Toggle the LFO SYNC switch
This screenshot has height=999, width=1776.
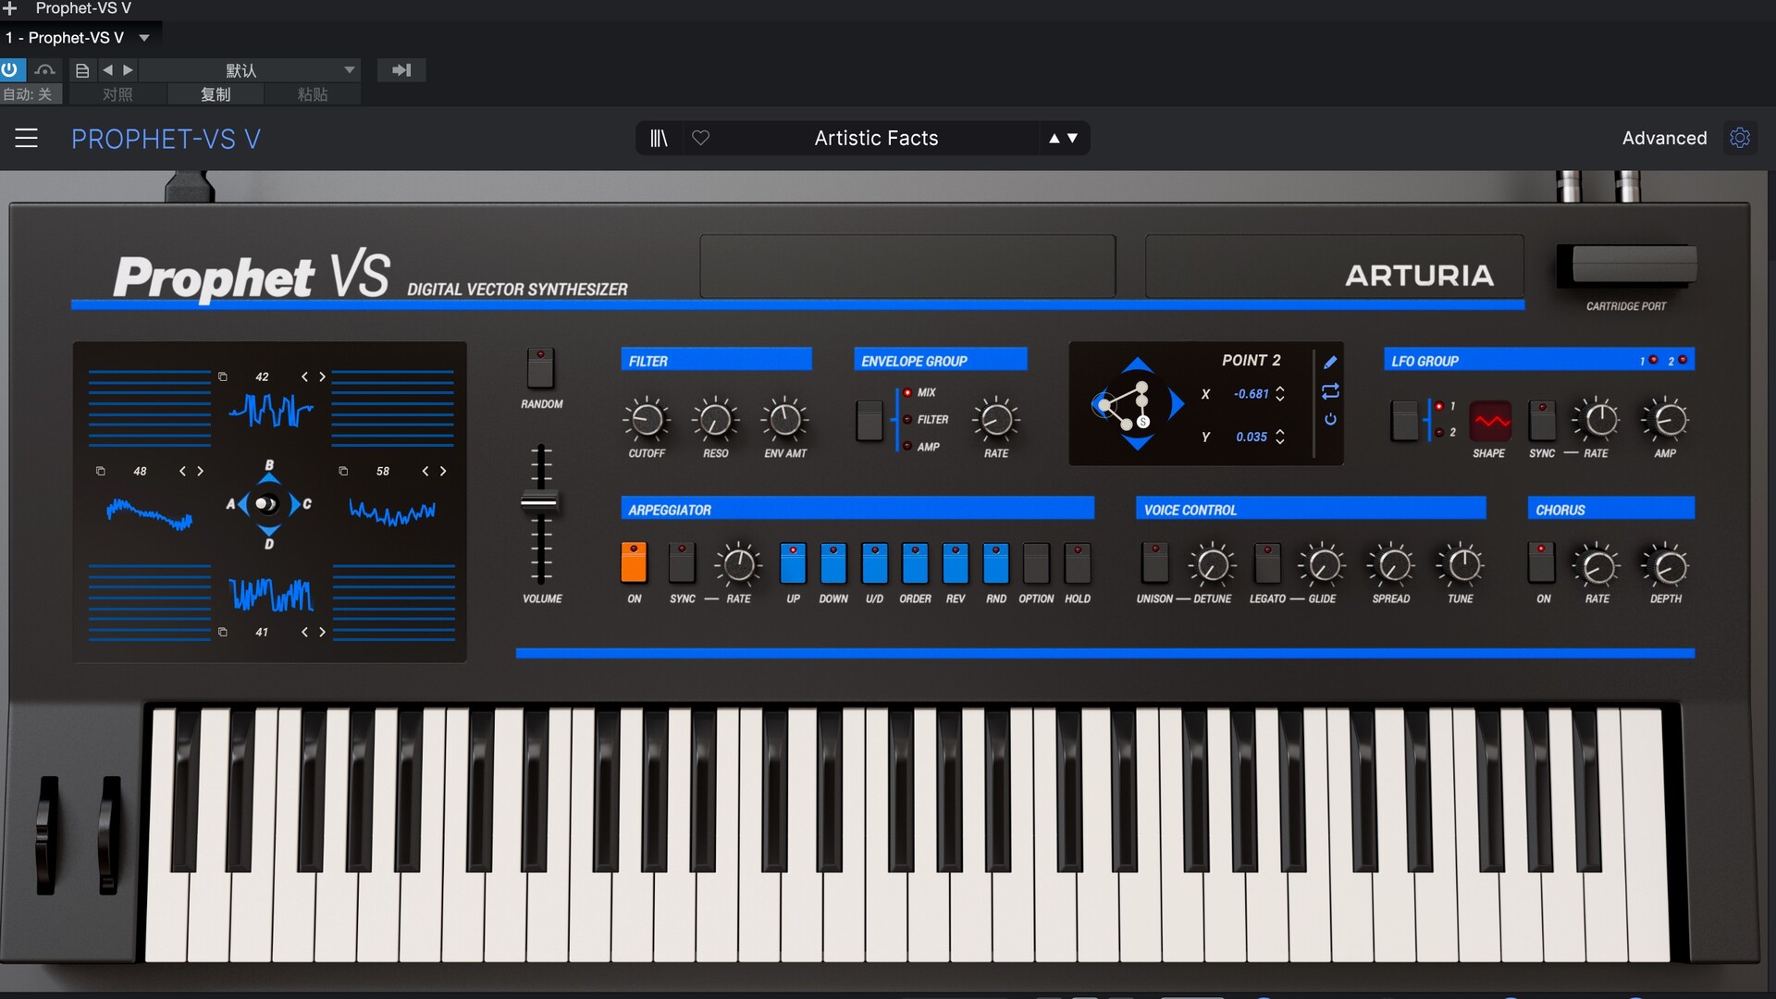pos(1542,421)
